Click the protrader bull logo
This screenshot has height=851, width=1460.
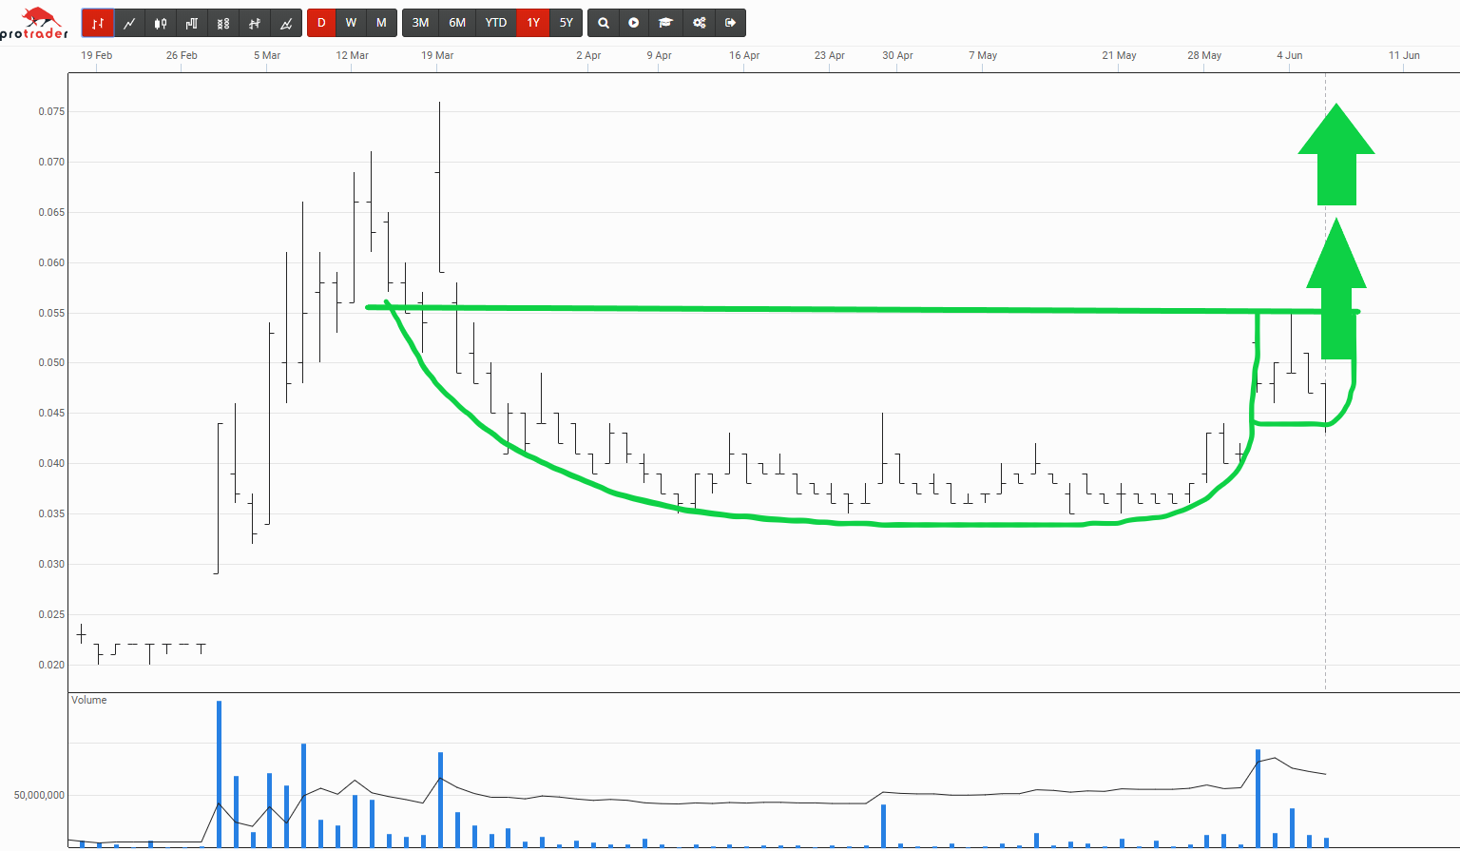point(34,23)
